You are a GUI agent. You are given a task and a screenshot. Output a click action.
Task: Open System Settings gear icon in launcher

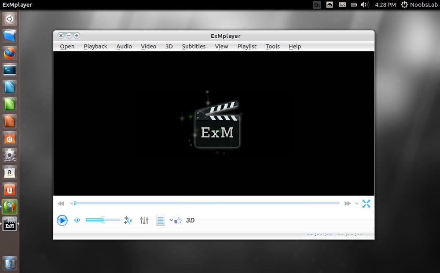[x=10, y=156]
